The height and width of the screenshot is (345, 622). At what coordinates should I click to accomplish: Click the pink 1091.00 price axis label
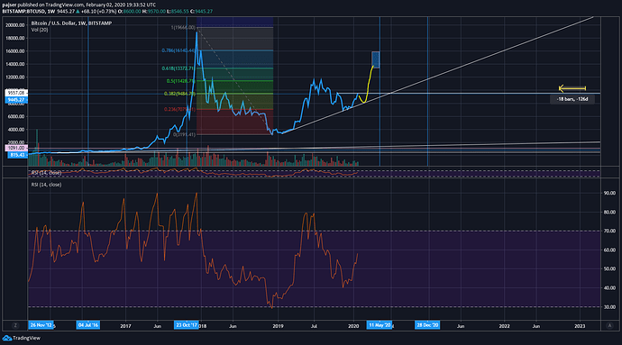[x=16, y=148]
